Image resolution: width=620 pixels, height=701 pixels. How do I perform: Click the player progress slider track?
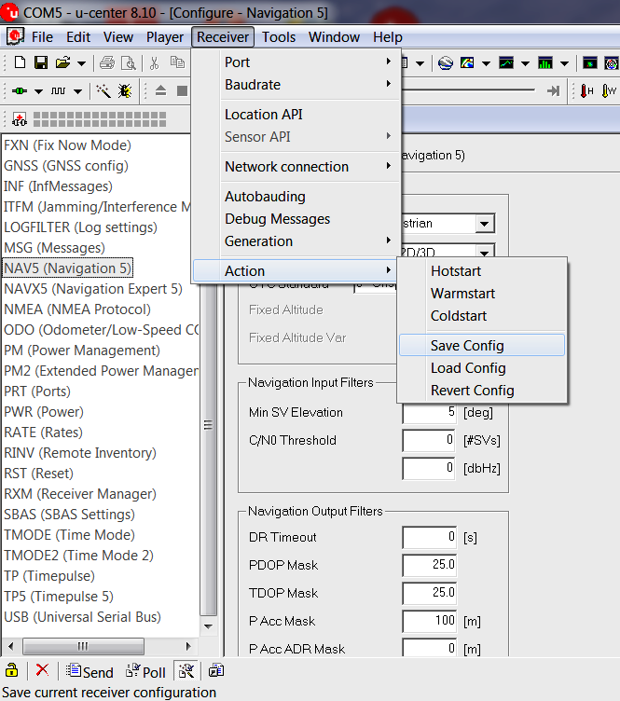pos(468,90)
